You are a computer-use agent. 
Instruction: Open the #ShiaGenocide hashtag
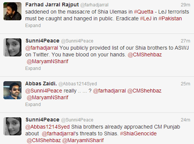(138, 133)
